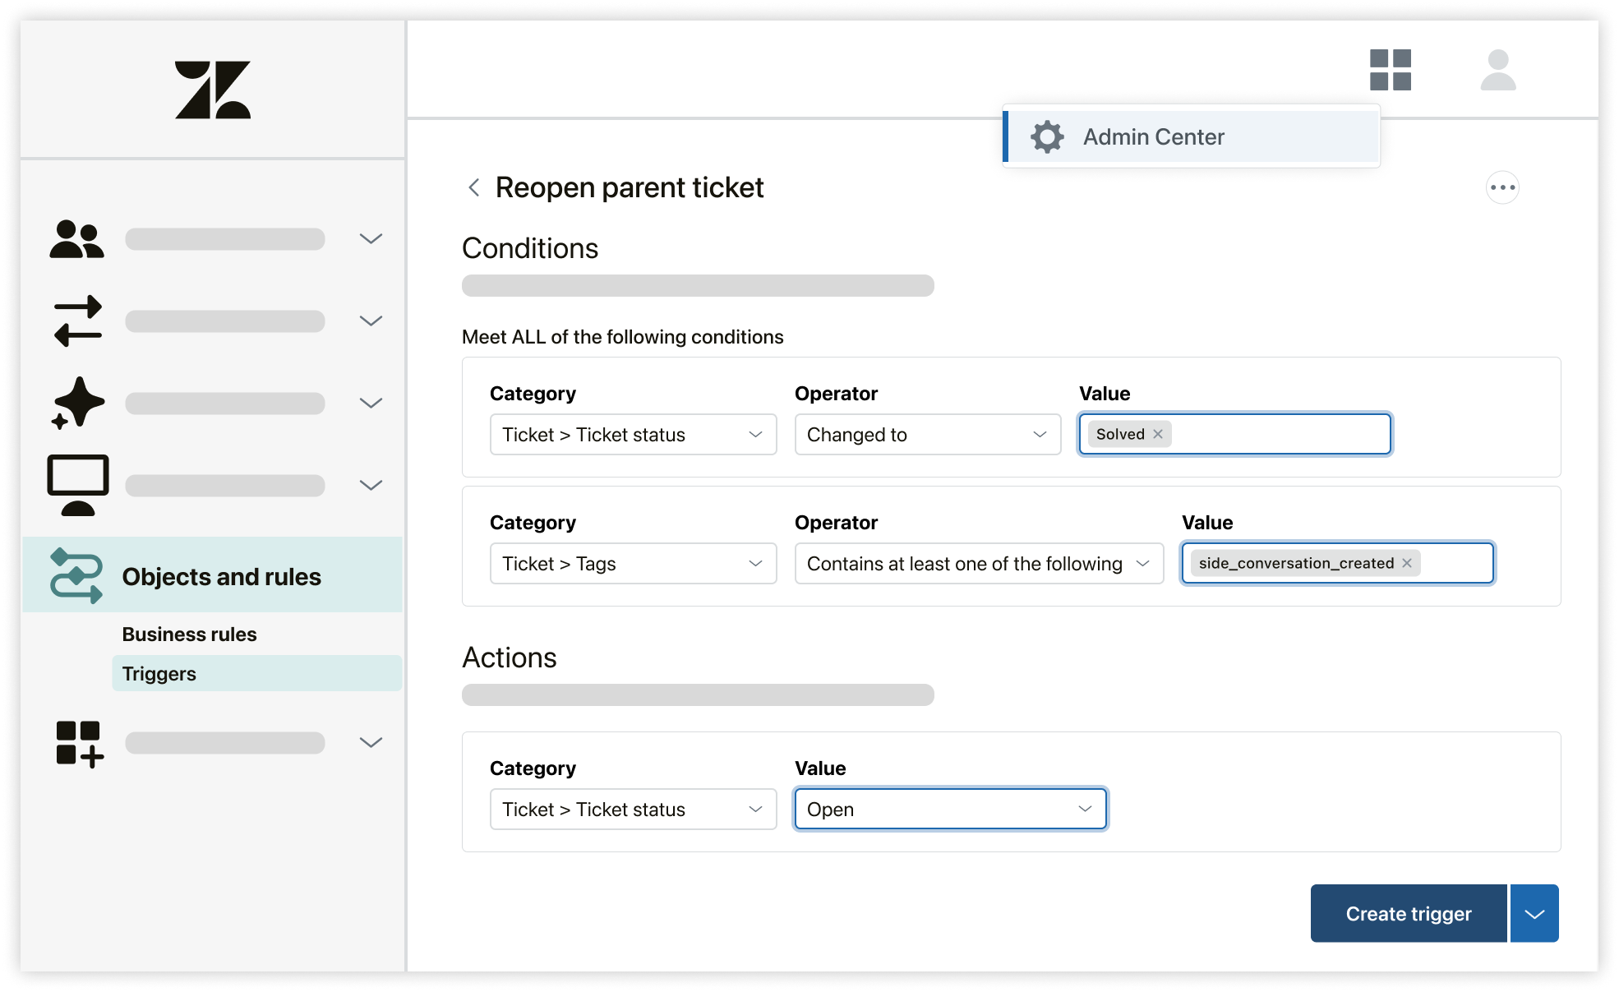This screenshot has height=992, width=1619.
Task: Open the Ticket > Tags category dropdown
Action: pyautogui.click(x=633, y=563)
